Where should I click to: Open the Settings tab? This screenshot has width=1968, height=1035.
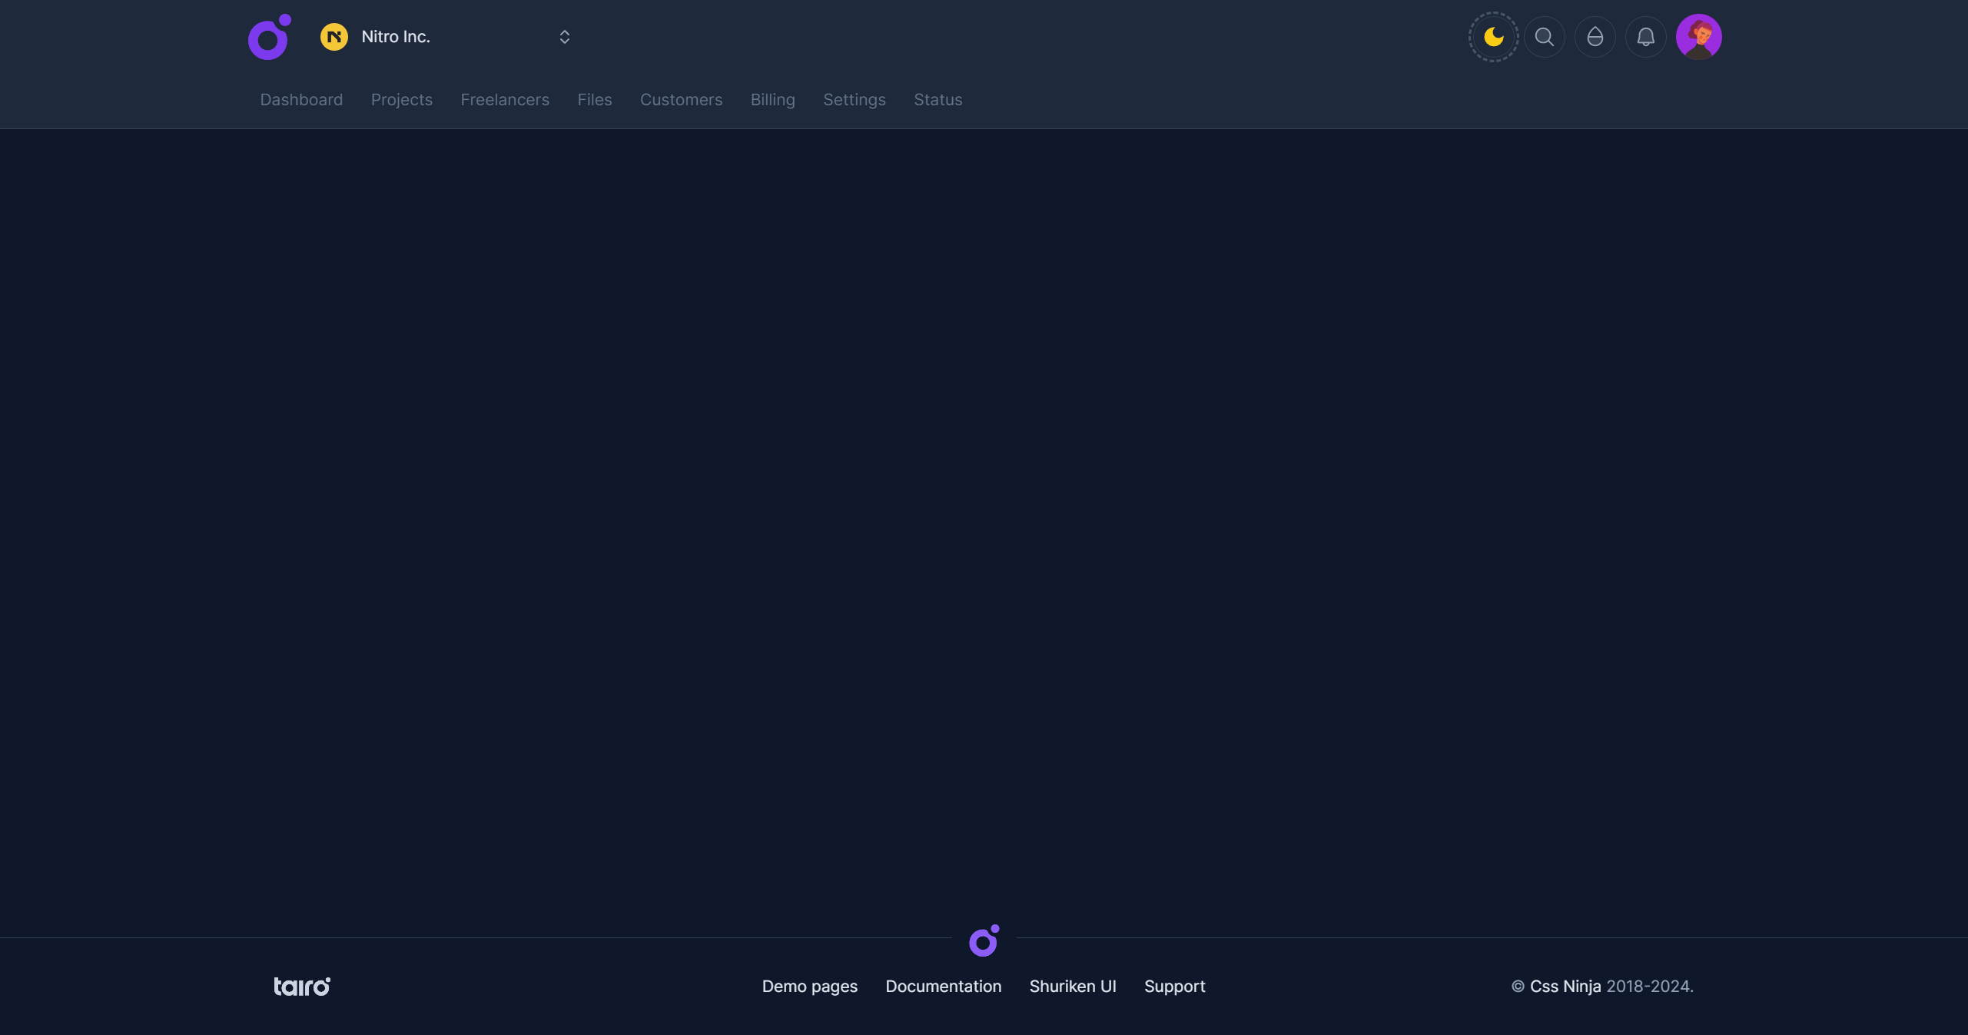[x=854, y=100]
